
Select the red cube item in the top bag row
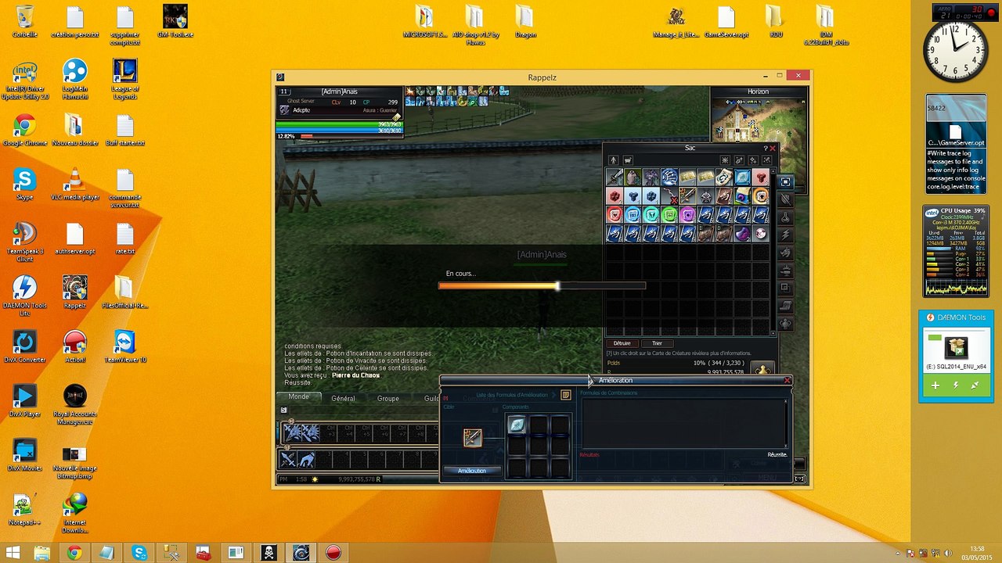[761, 178]
